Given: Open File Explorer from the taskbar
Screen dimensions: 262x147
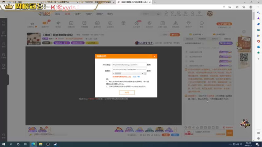Looking at the screenshot, I should click(x=41, y=144).
